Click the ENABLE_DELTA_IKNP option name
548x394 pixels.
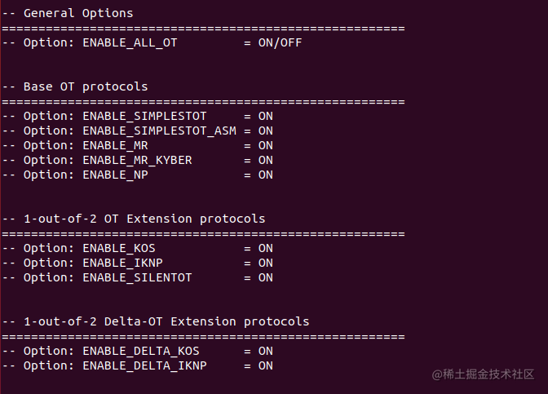[x=144, y=365]
